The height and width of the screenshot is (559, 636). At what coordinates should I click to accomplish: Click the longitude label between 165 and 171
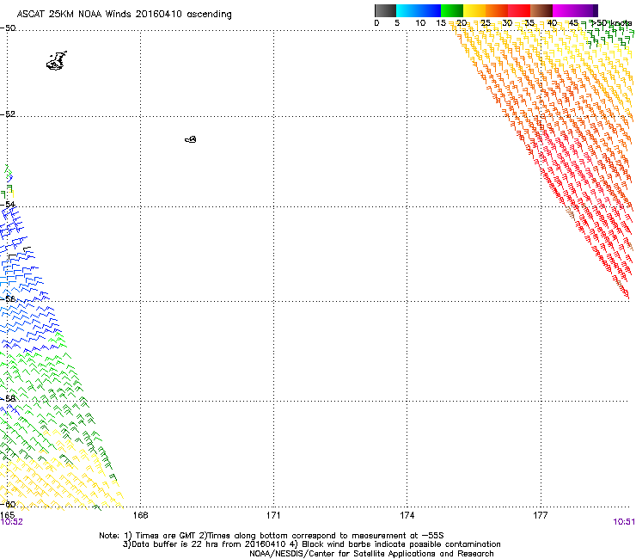(x=140, y=515)
